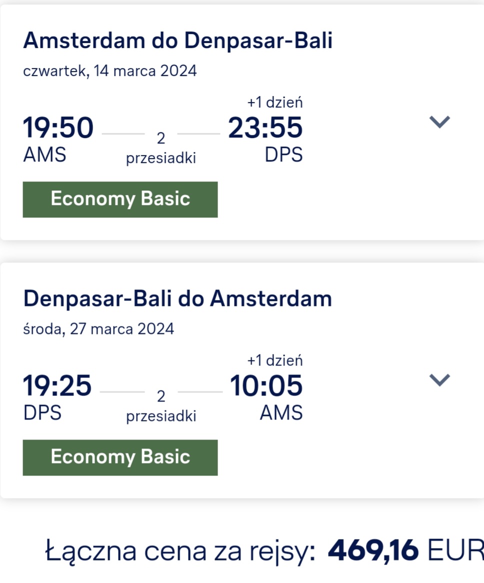Click the 19:50 AMS departure time
The image size is (484, 583).
click(58, 127)
